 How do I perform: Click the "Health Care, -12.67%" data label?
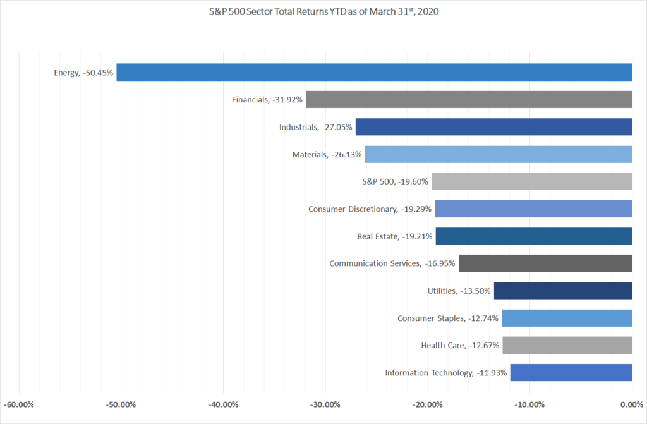point(460,346)
